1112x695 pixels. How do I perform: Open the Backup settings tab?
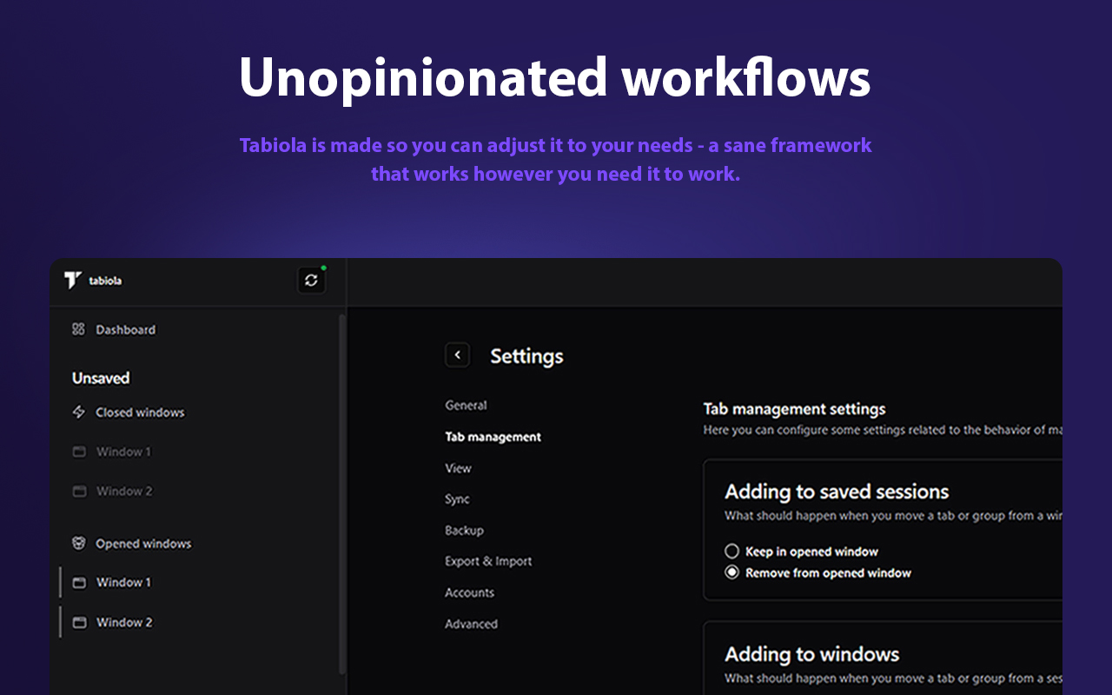464,530
